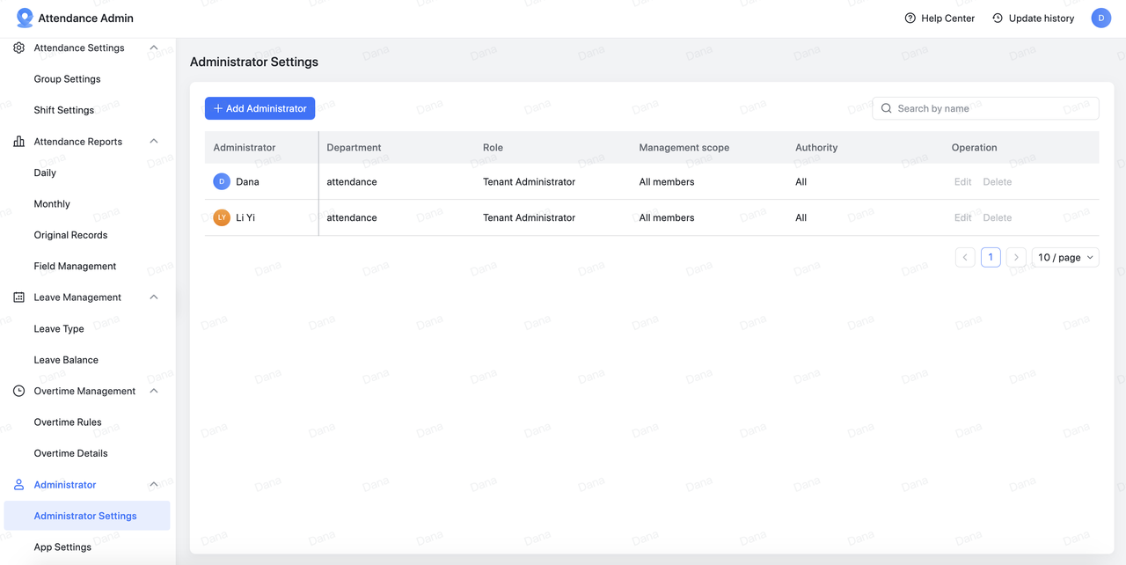1126x565 pixels.
Task: Click the Update history clock icon
Action: tap(998, 18)
